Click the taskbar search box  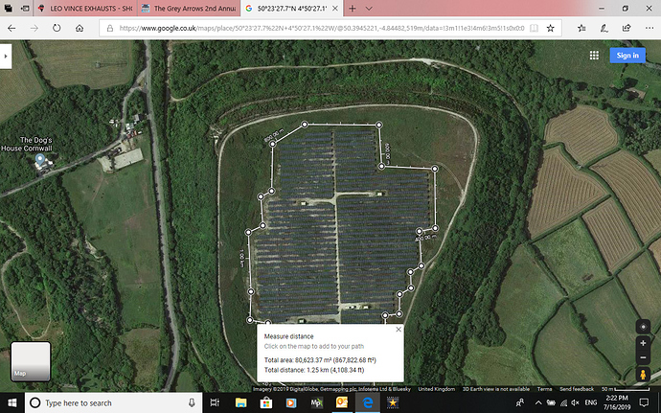click(113, 402)
